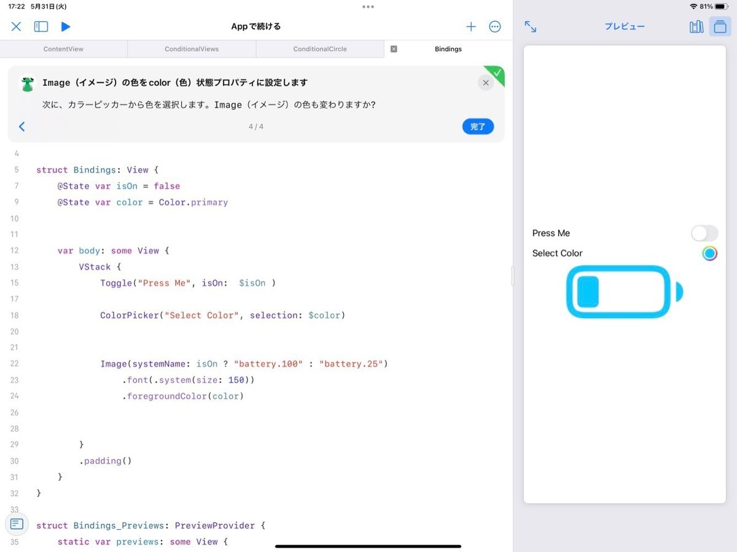Switch to the ContentView tab
The height and width of the screenshot is (552, 737).
[64, 49]
